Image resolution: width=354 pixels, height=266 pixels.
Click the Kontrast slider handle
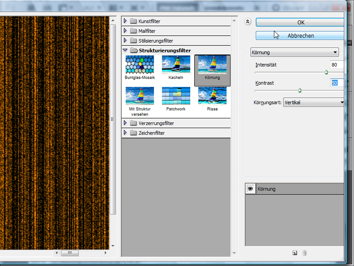(x=300, y=91)
